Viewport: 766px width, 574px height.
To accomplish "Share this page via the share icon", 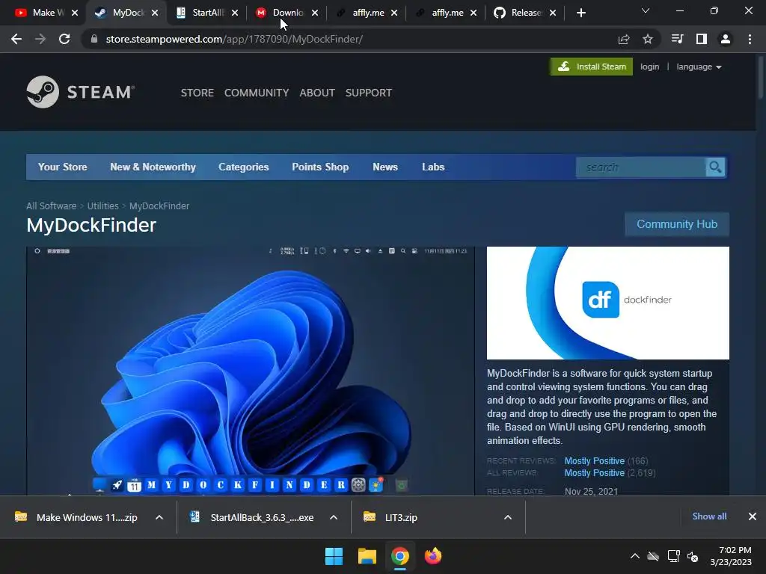I will coord(623,39).
